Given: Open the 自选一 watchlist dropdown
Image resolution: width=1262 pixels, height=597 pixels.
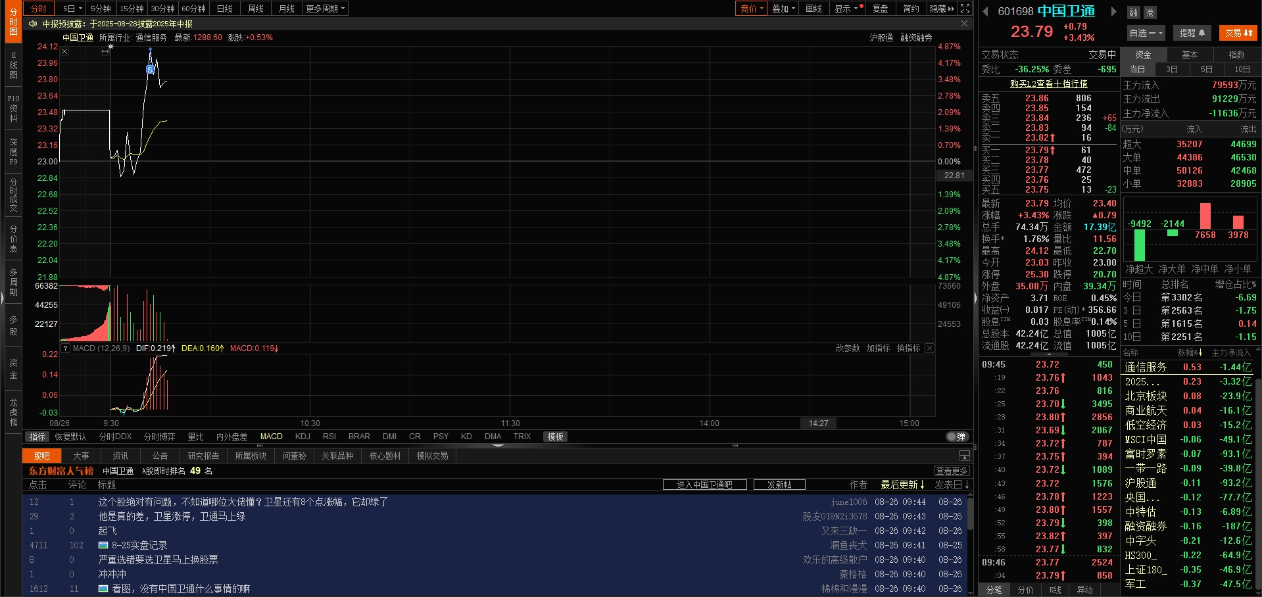Looking at the screenshot, I should tap(1146, 33).
